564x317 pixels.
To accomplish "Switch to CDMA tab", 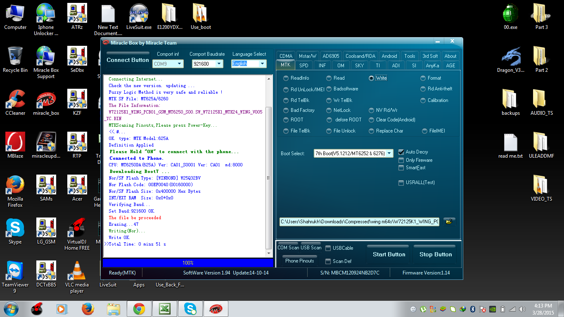I will tap(286, 56).
